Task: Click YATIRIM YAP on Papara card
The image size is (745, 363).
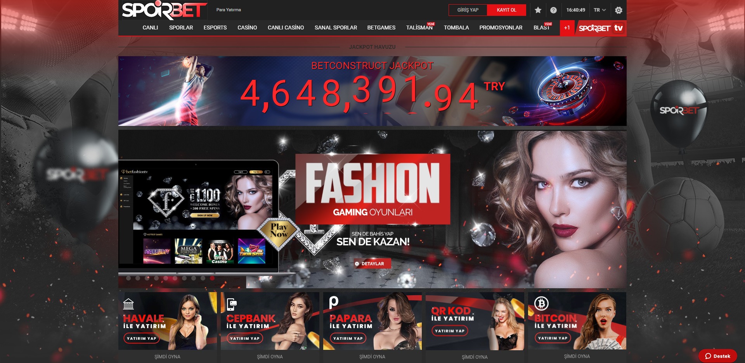Action: [x=348, y=338]
